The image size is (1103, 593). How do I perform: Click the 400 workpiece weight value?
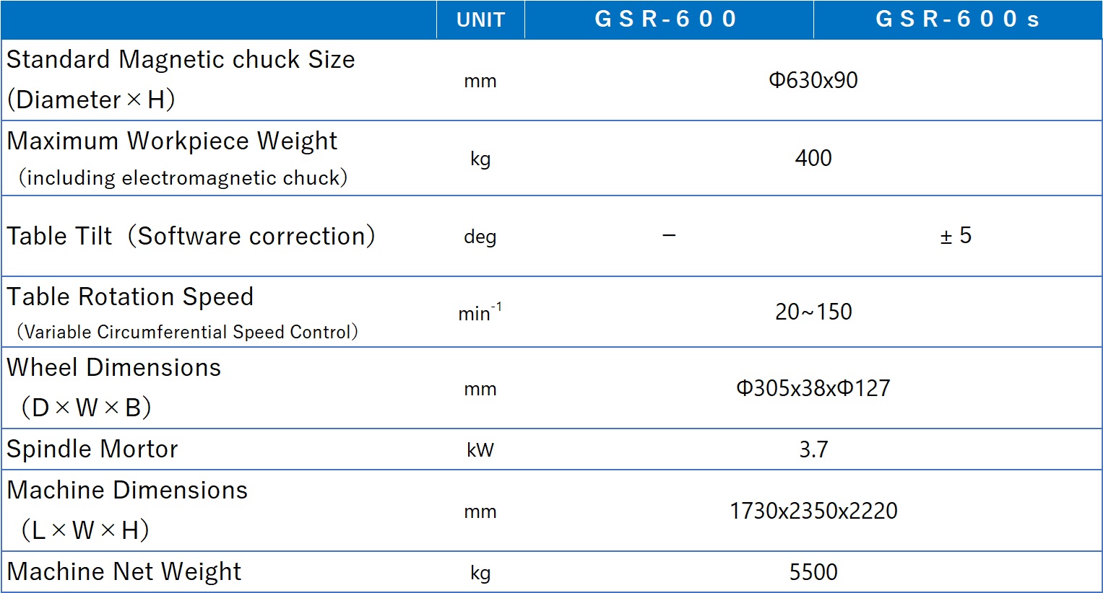[813, 158]
